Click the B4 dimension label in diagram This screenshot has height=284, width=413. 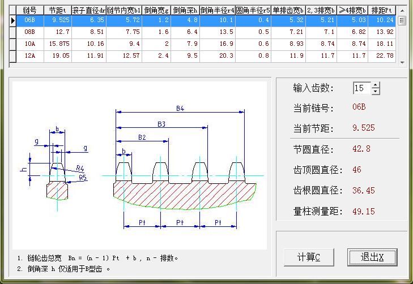click(x=180, y=109)
